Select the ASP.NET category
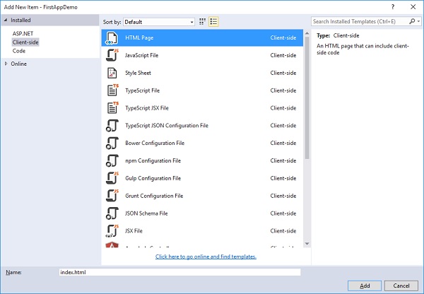Image resolution: width=424 pixels, height=294 pixels. [x=23, y=34]
